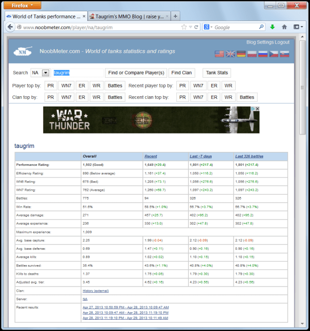Click the NoobMeter tank logo
This screenshot has width=310, height=331.
23,51
